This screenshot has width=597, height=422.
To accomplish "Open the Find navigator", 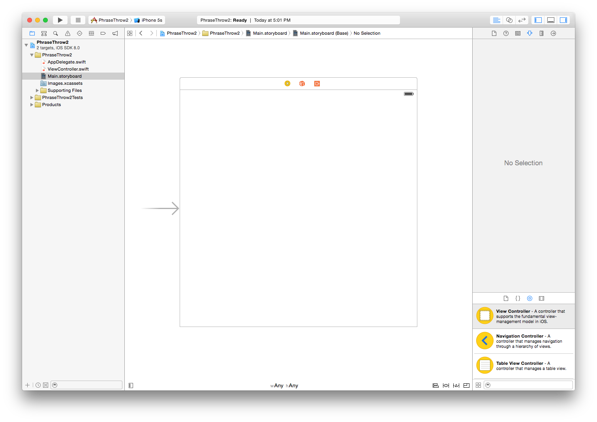I will (x=56, y=34).
